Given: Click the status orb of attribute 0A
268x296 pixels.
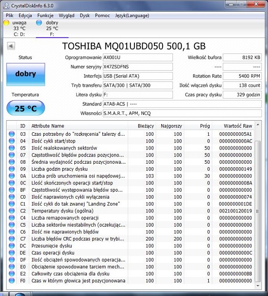Looking at the screenshot, I should coord(12,176).
